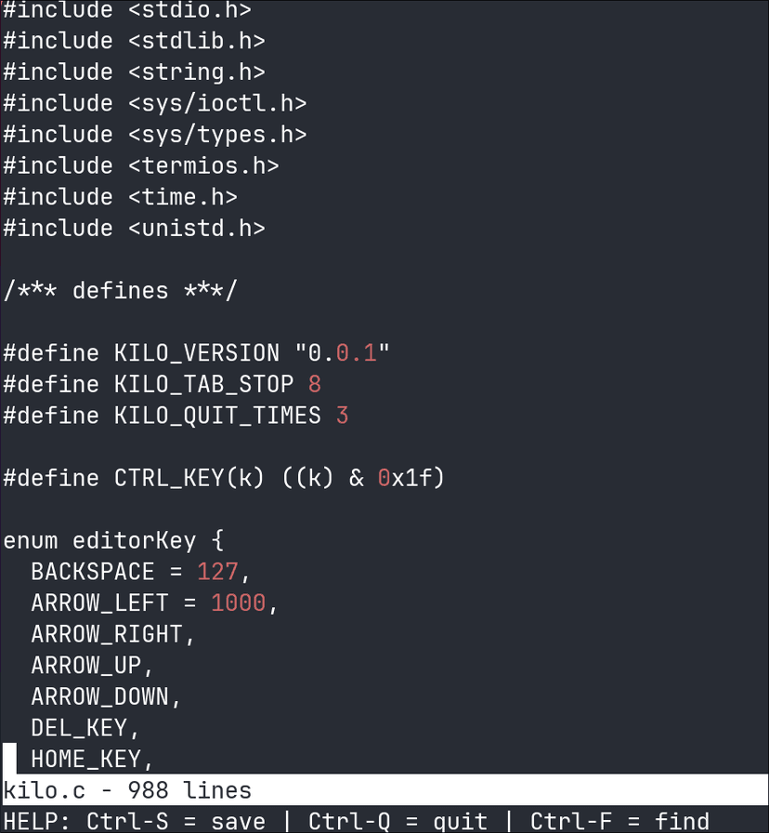
Task: Click the kilo.c filename in status bar
Action: [38, 790]
